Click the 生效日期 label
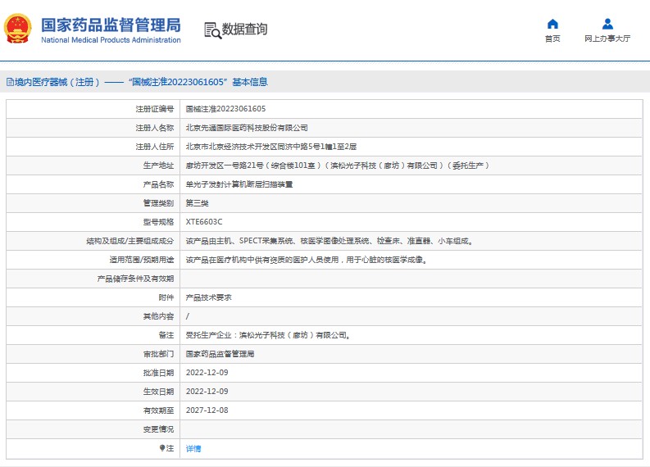650x467 pixels. [158, 392]
